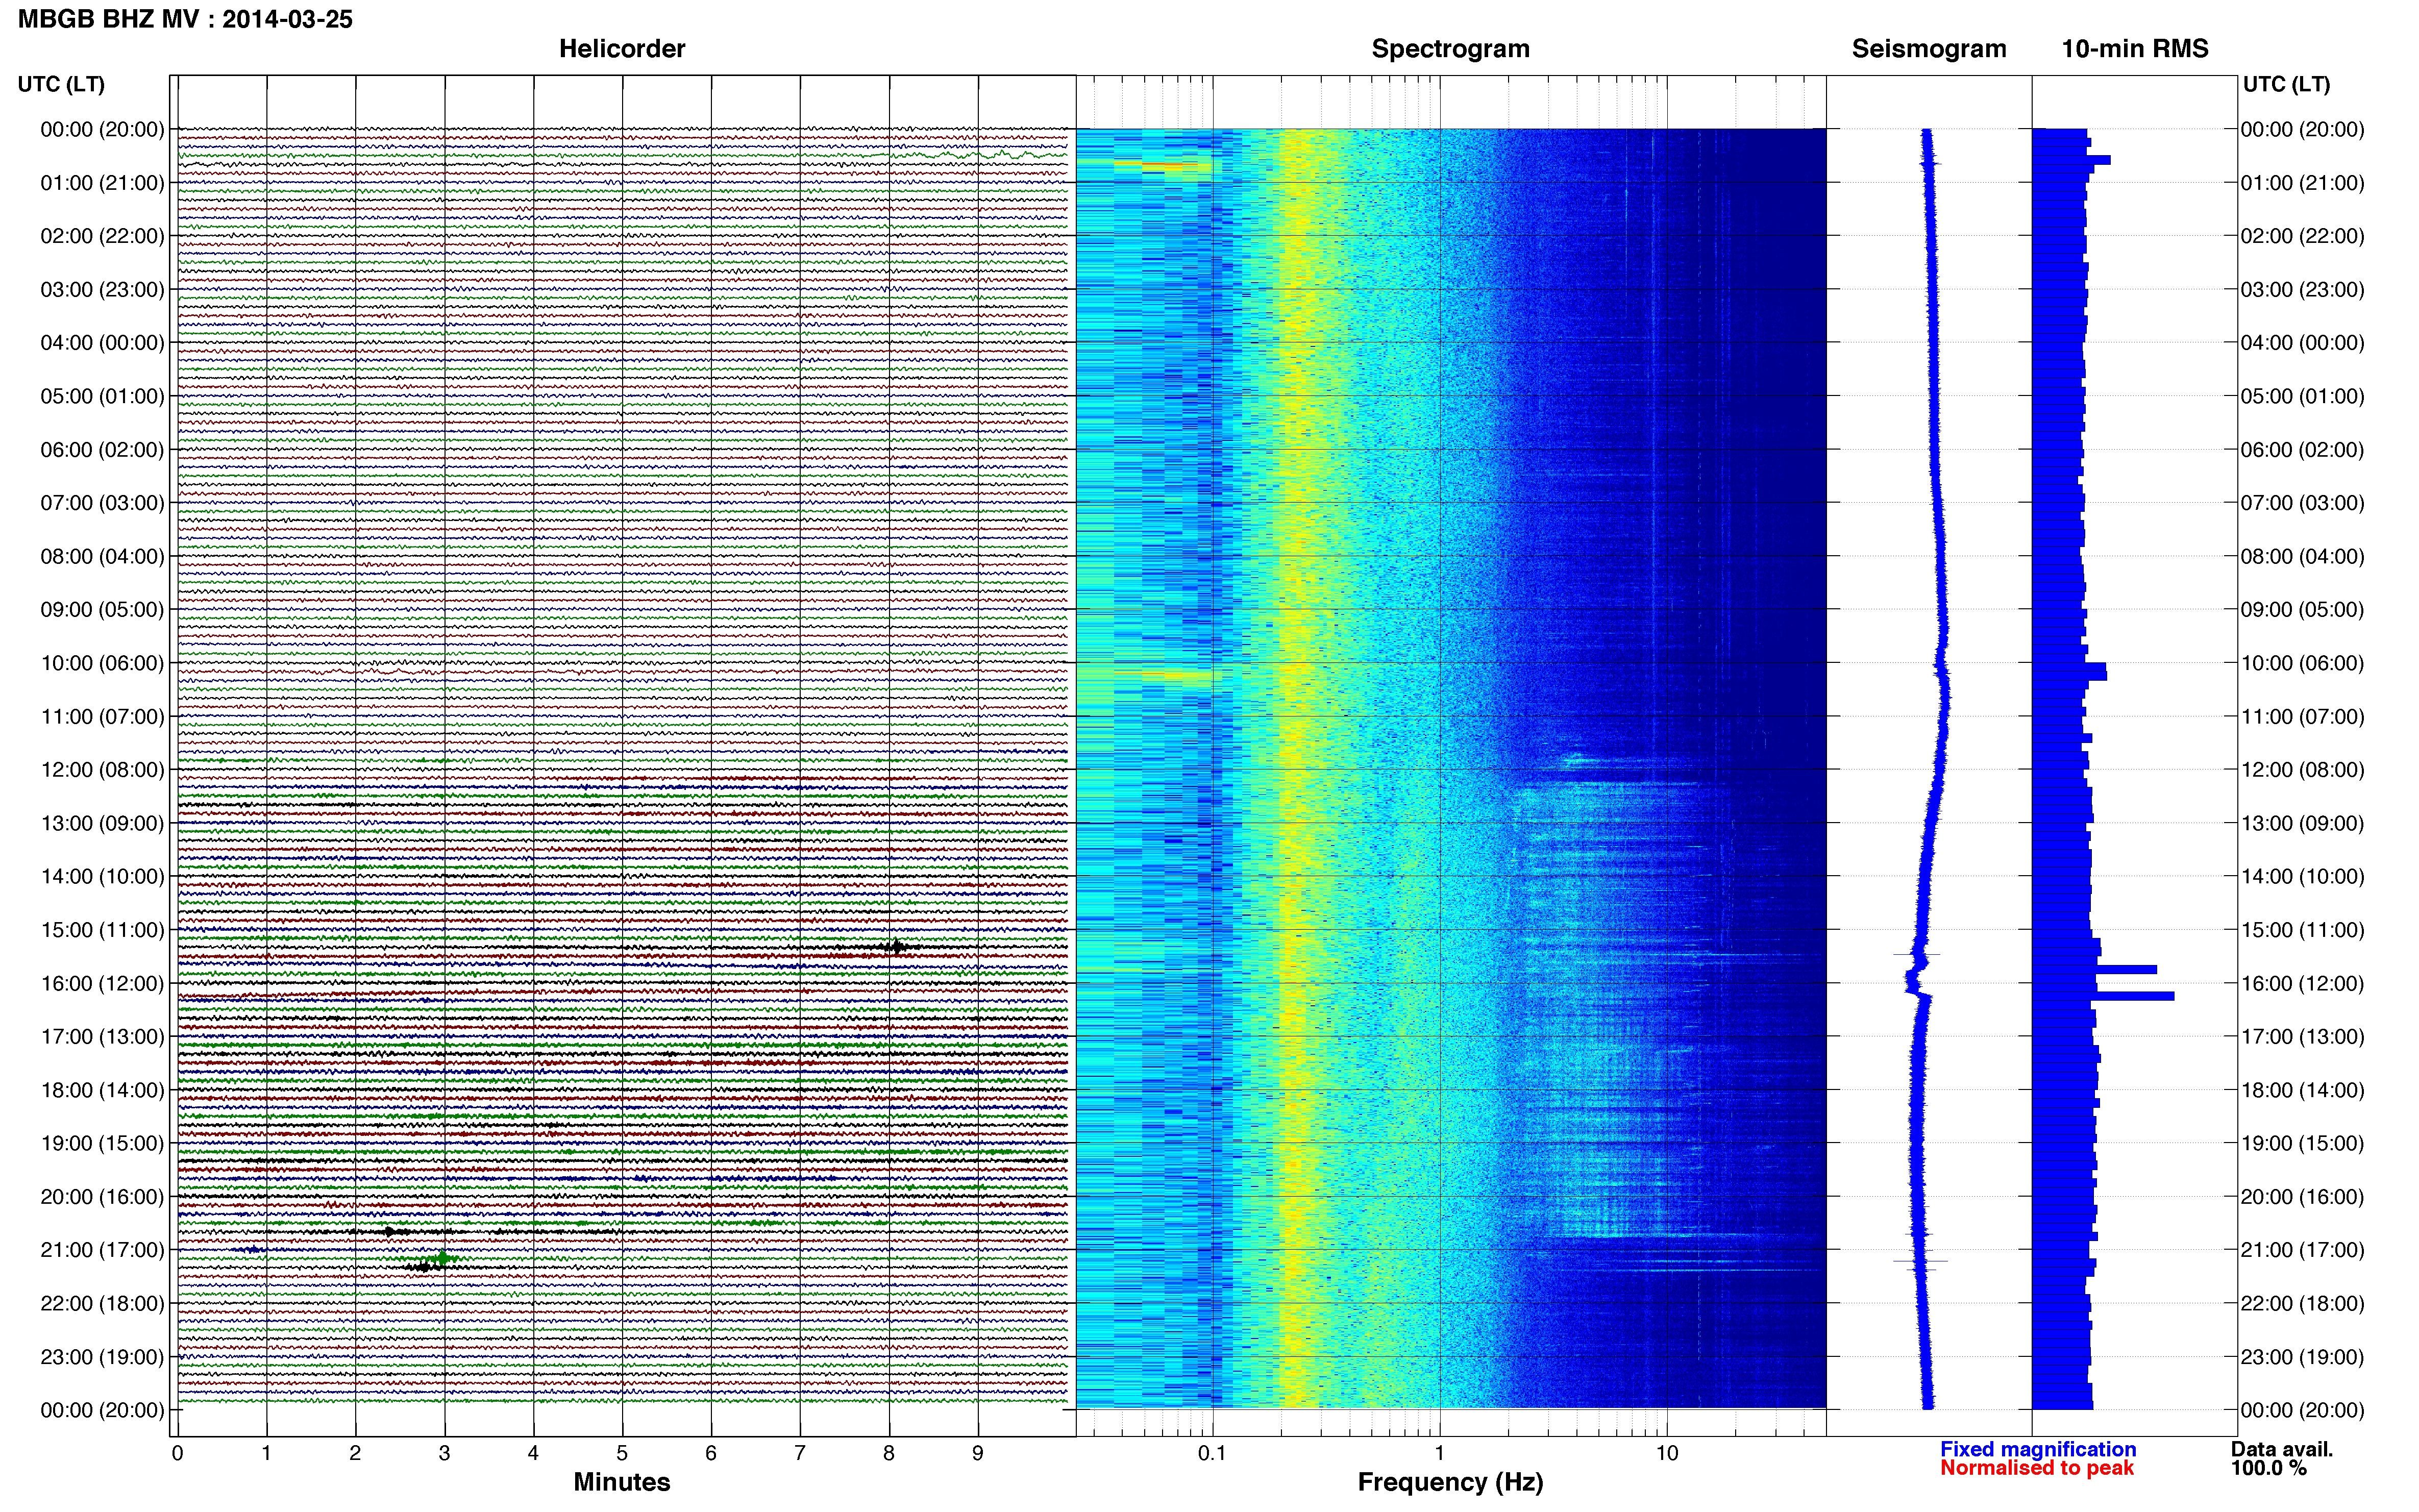Click the Helicorder panel heading
The image size is (2419, 1512).
pyautogui.click(x=622, y=49)
